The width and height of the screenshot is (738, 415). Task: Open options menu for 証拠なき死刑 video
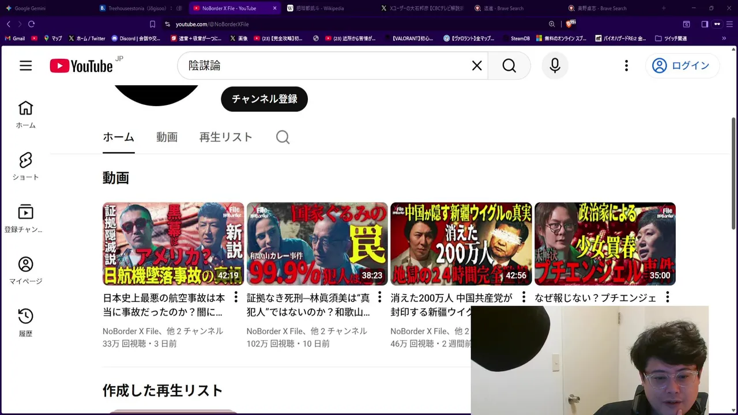click(379, 297)
